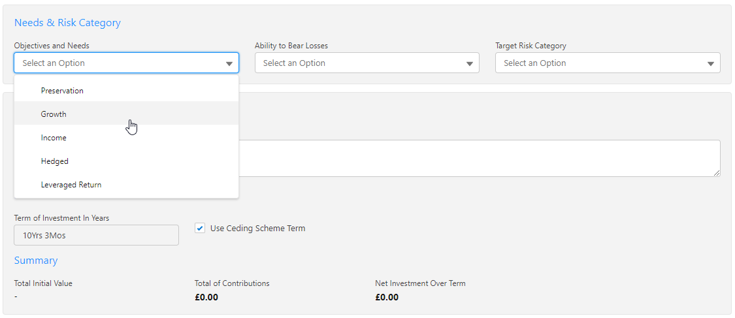Click the Needs & Risk Category heading
Image resolution: width=735 pixels, height=318 pixels.
coord(67,23)
